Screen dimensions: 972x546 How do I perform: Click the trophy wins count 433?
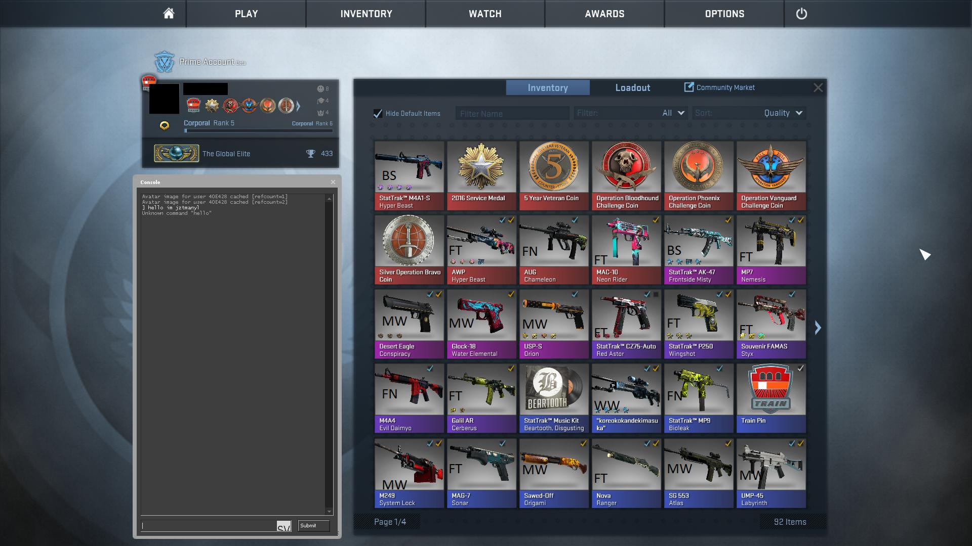pos(319,154)
